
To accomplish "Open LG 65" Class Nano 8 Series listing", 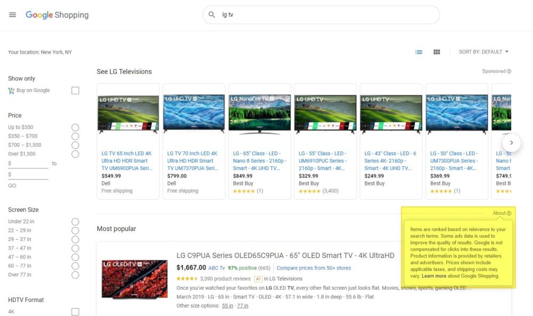I will 260,161.
